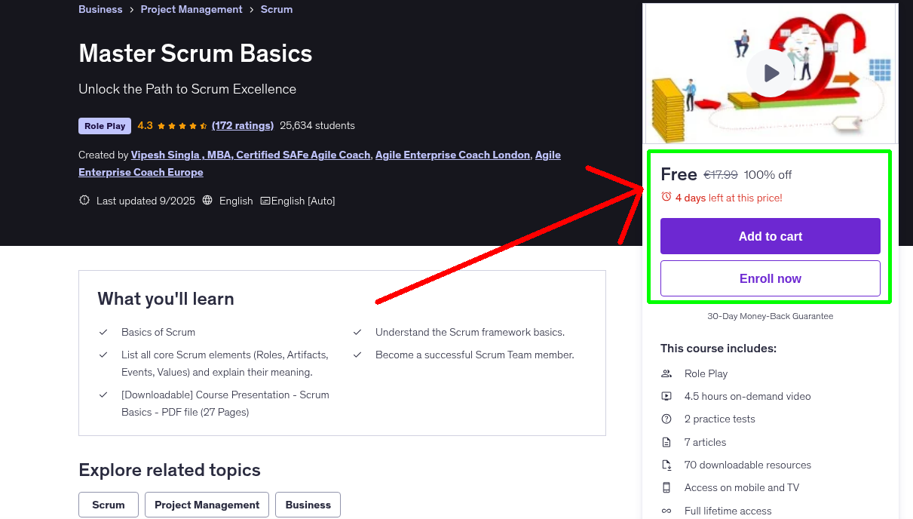Click the articles document icon
The height and width of the screenshot is (519, 913).
click(x=666, y=442)
